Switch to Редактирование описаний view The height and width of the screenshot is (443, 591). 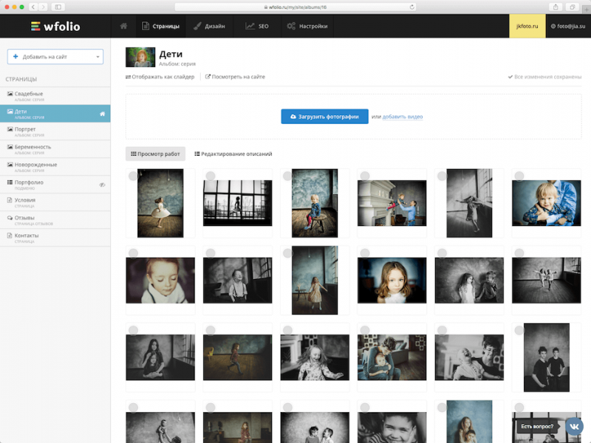[x=233, y=154]
